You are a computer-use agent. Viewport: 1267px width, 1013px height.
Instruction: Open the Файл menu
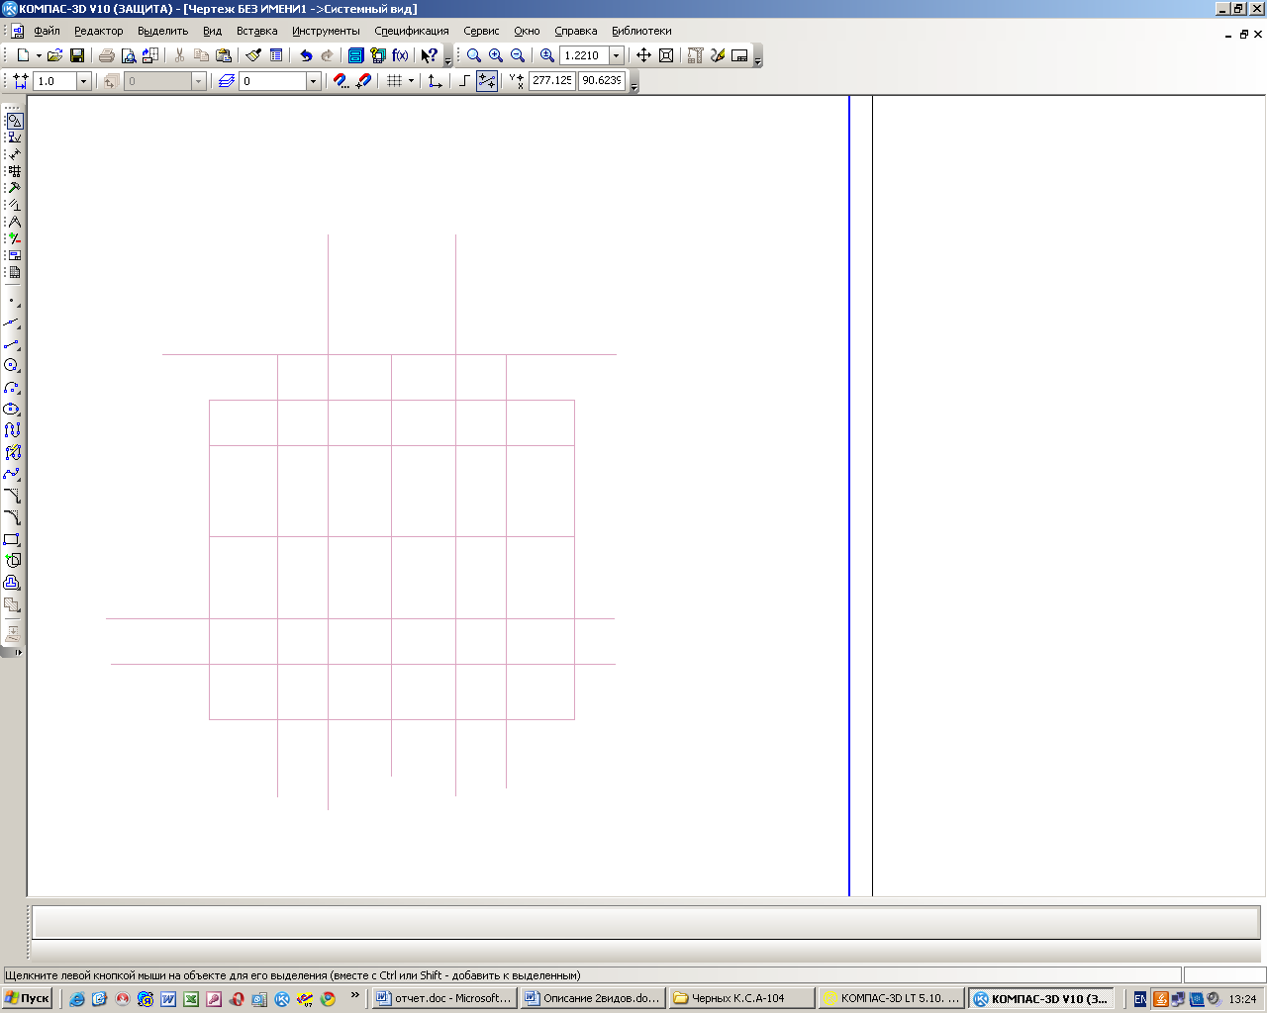(47, 31)
